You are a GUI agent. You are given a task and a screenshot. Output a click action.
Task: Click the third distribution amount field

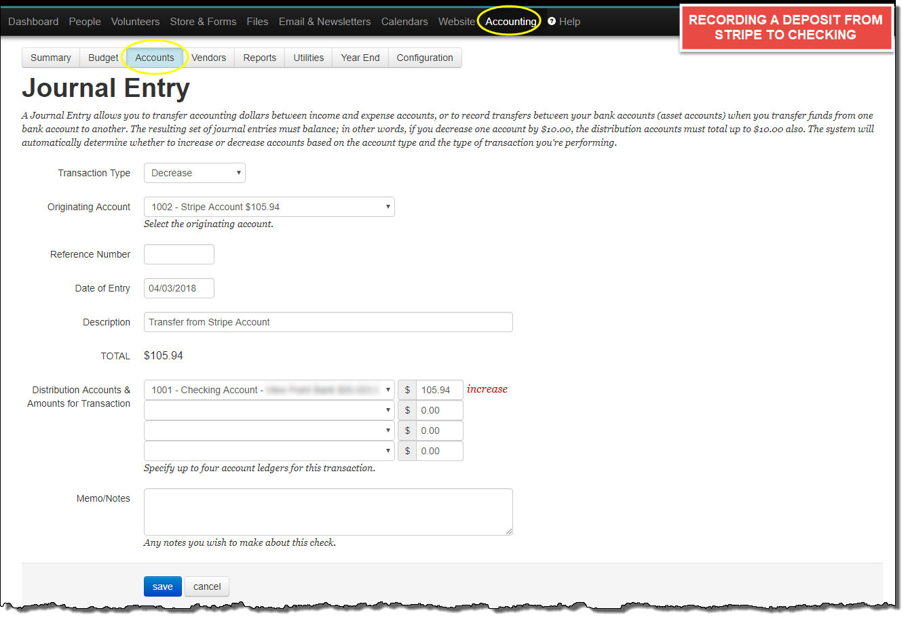click(440, 431)
